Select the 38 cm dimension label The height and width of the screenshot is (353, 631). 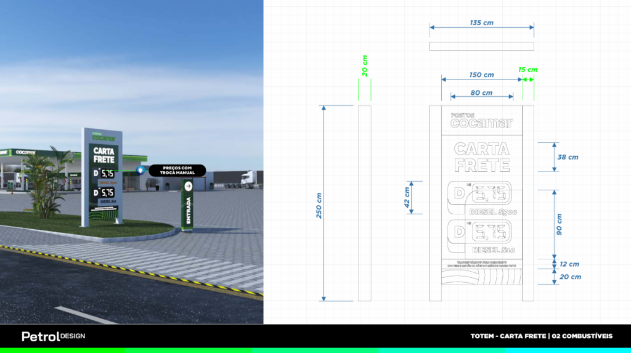point(567,157)
